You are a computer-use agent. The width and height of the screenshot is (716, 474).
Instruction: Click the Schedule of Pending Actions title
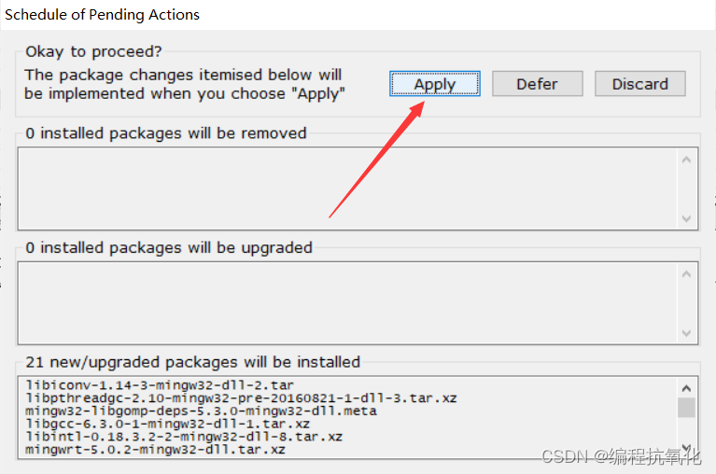pyautogui.click(x=103, y=15)
